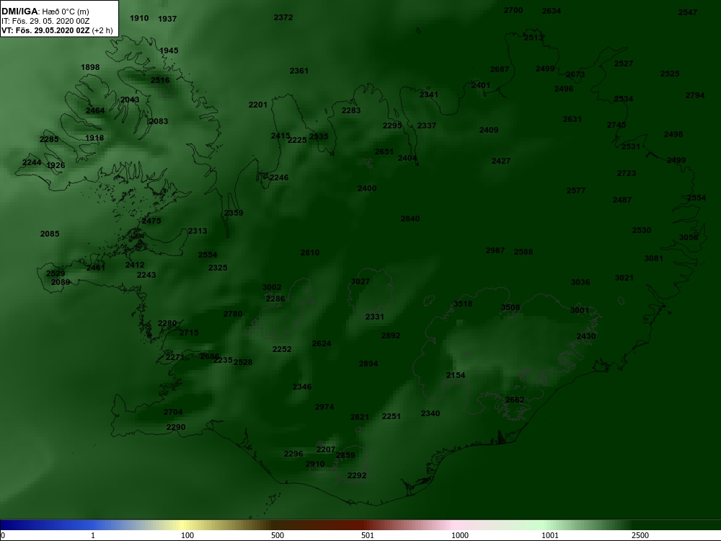Click the '2500' color scale label
721x541 pixels.
point(640,535)
